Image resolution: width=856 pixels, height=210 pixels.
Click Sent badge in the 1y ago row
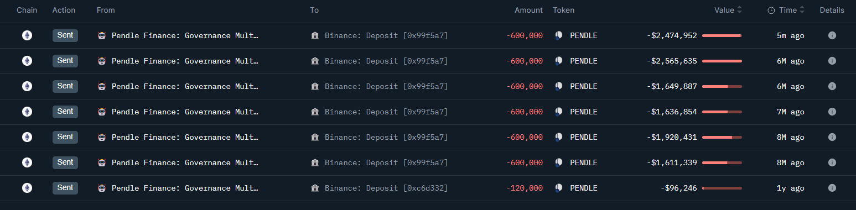65,188
